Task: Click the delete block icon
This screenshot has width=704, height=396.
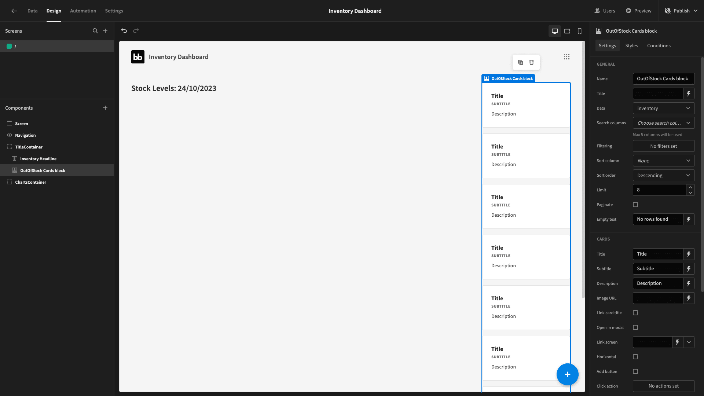Action: (531, 62)
